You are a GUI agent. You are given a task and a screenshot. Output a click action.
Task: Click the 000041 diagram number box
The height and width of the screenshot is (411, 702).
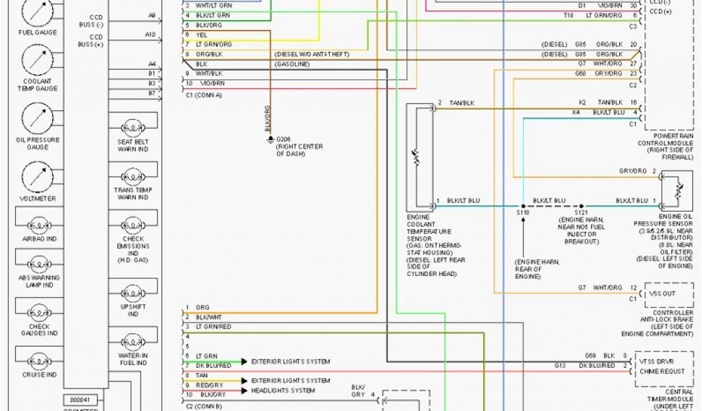(x=81, y=399)
